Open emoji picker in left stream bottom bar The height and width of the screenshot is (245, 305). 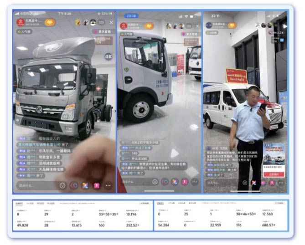pos(63,186)
